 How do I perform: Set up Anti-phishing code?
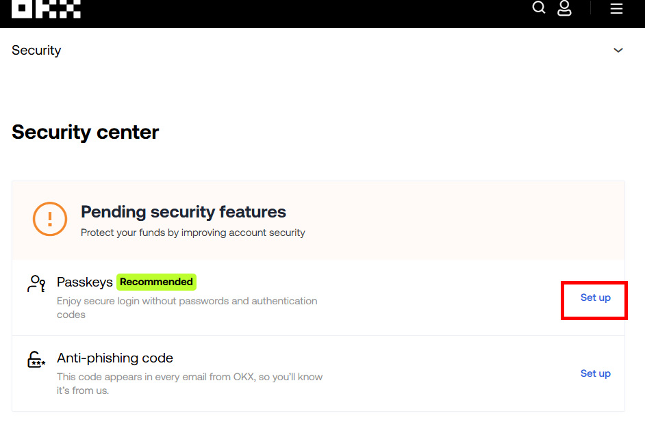click(595, 373)
